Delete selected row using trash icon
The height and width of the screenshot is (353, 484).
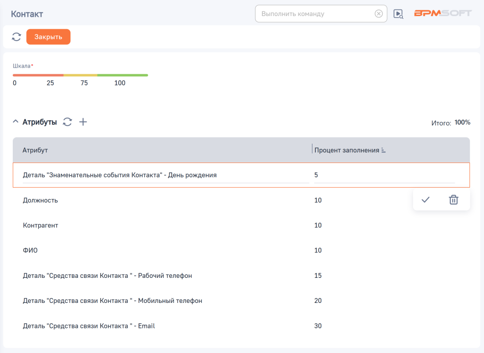453,200
